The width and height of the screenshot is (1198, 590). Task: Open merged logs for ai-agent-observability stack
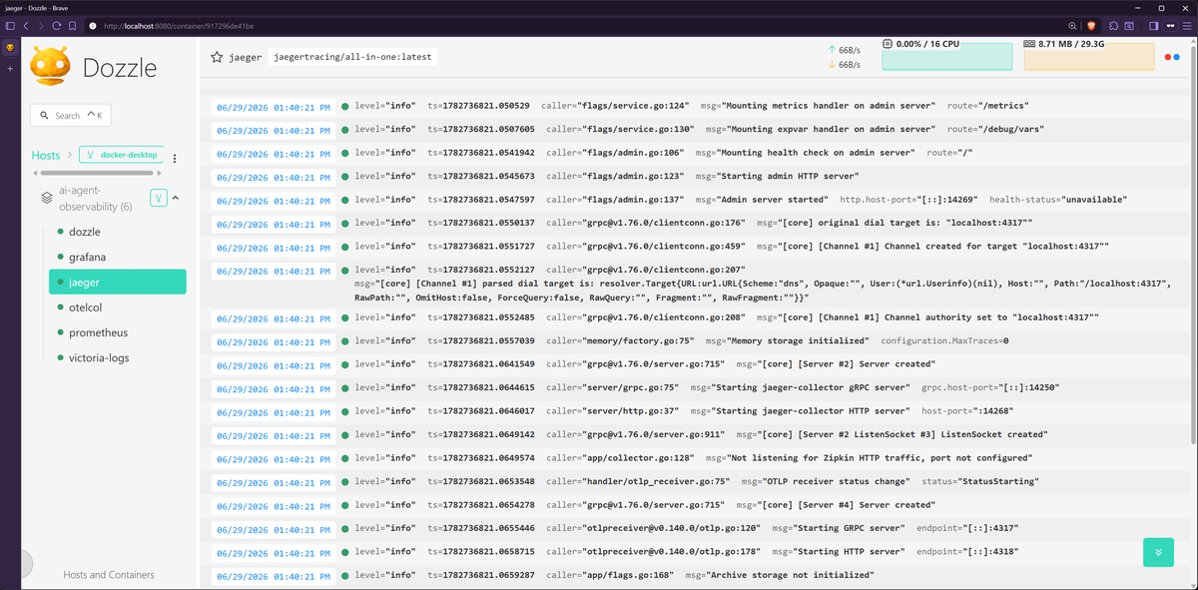(x=158, y=198)
